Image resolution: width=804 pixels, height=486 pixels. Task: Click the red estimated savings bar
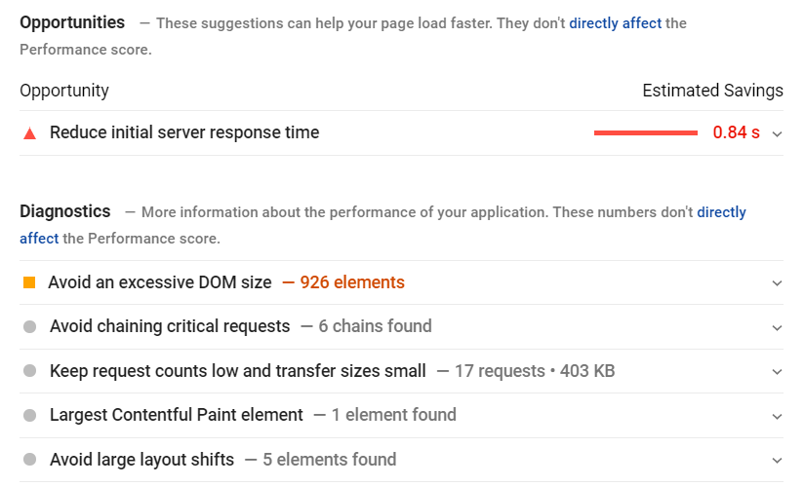coord(645,133)
